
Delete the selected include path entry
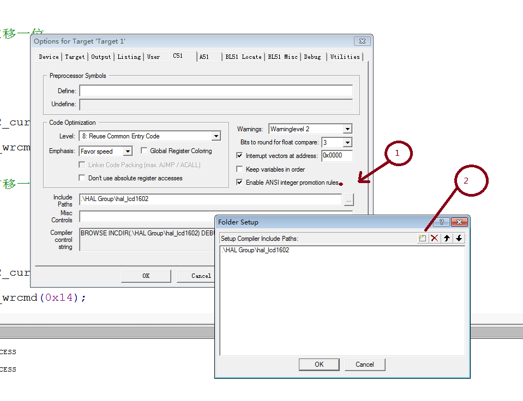pos(435,238)
